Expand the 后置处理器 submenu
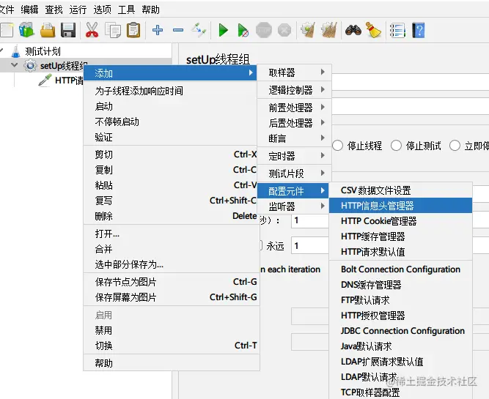Image resolution: width=489 pixels, height=399 pixels. [x=294, y=123]
